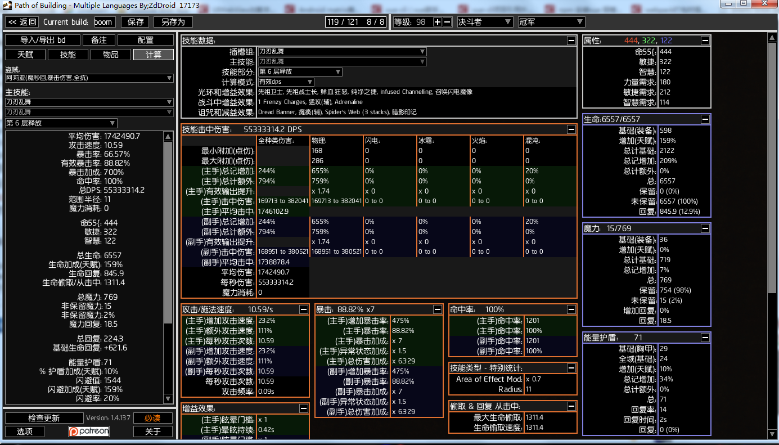Image resolution: width=779 pixels, height=445 pixels.
Task: Click the 保存 save button
Action: pyautogui.click(x=136, y=22)
